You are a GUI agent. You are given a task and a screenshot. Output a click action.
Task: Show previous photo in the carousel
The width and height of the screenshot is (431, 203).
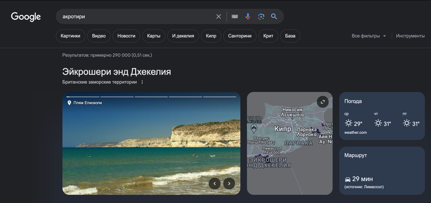coord(214,183)
